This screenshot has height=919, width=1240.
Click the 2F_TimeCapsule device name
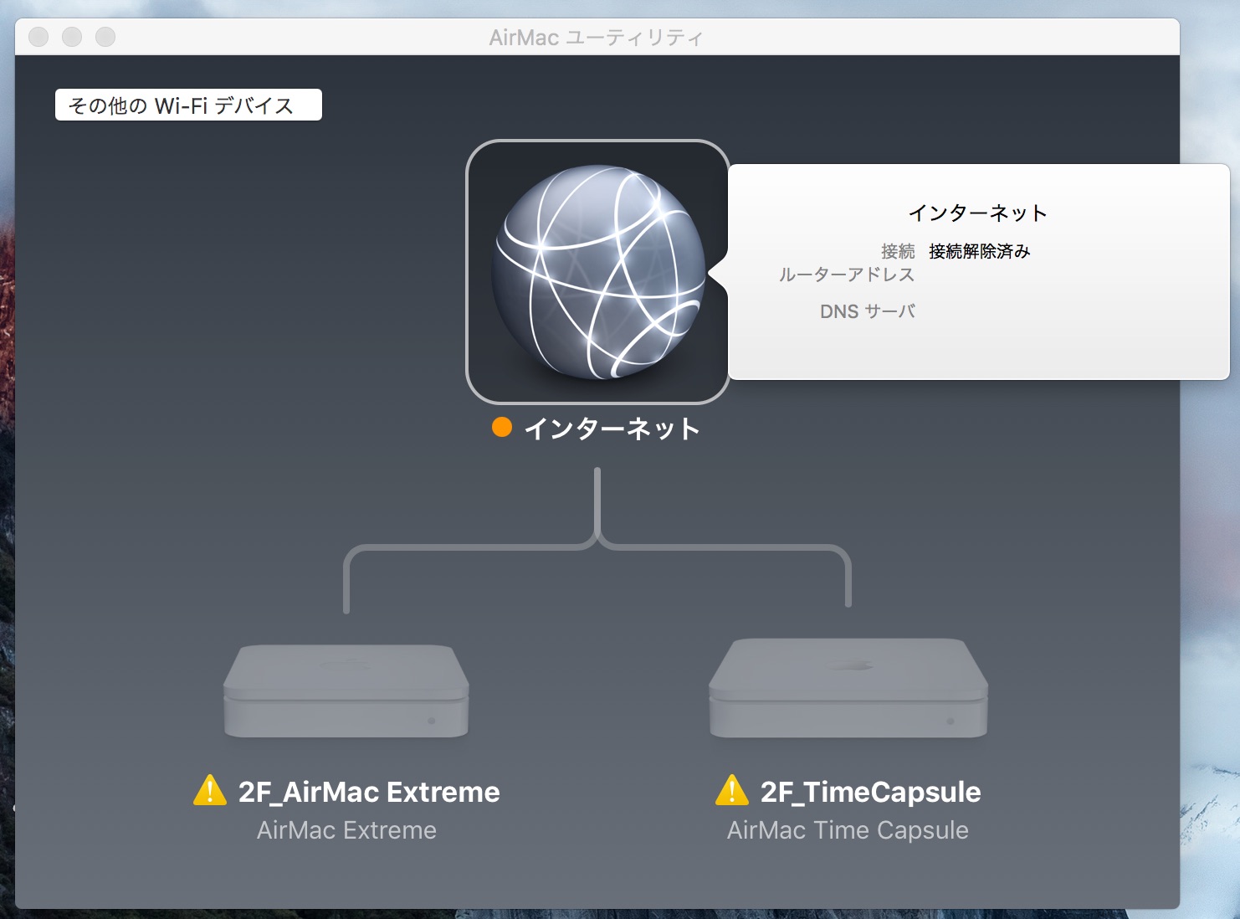click(x=870, y=792)
